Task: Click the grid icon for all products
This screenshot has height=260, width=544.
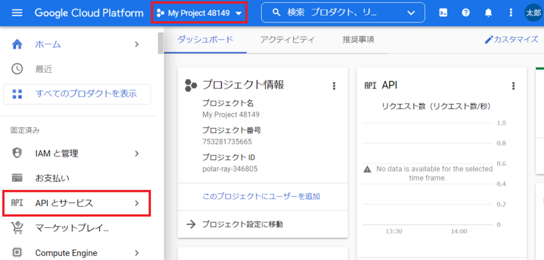Action: (17, 94)
